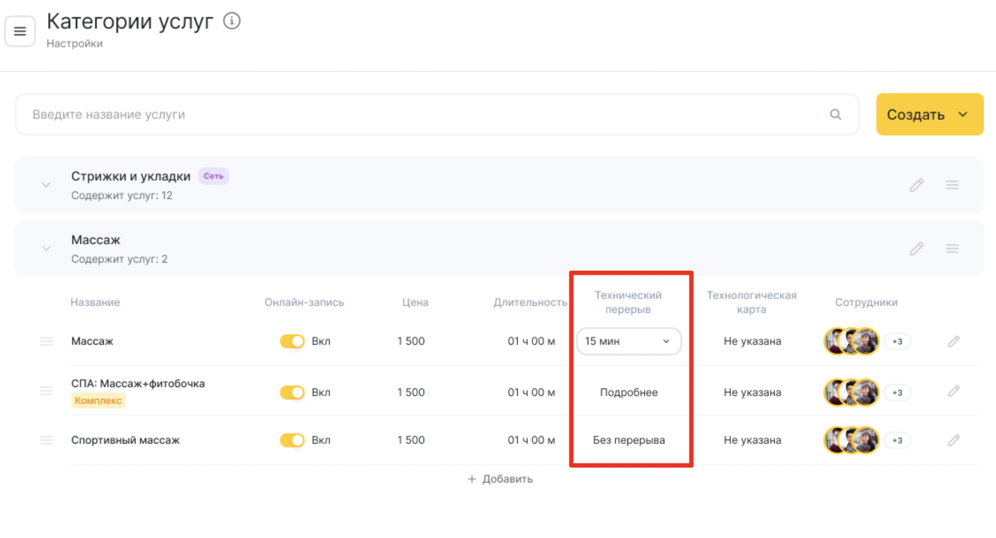
Task: Click the search magnifier icon
Action: (x=835, y=115)
